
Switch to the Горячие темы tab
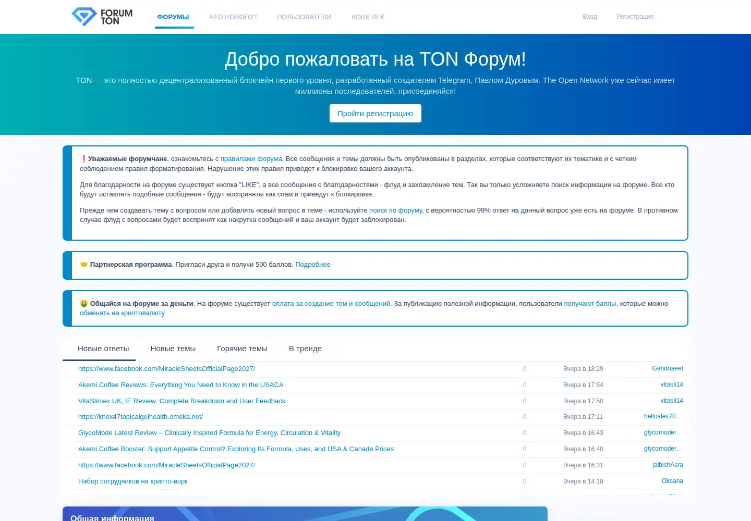242,349
